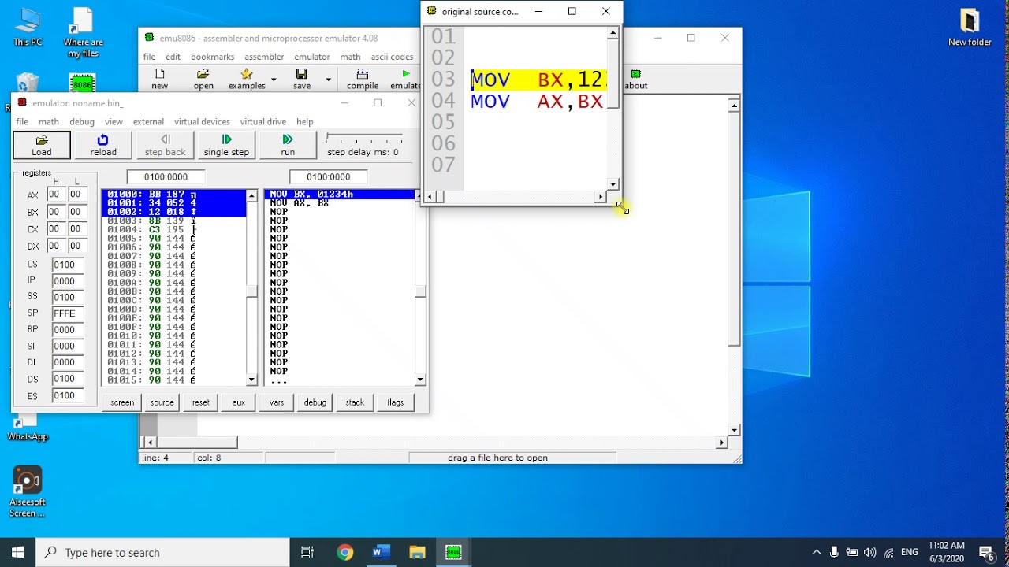
Task: Select the Aiseesoft Screen desktop icon
Action: [x=28, y=492]
